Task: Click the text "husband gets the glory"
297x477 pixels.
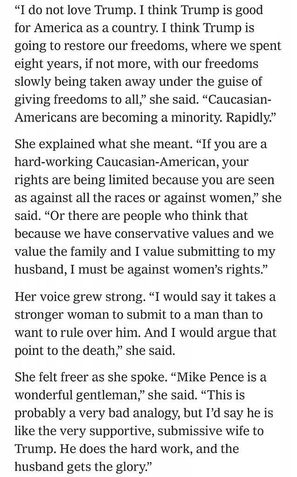Action: click(x=79, y=467)
